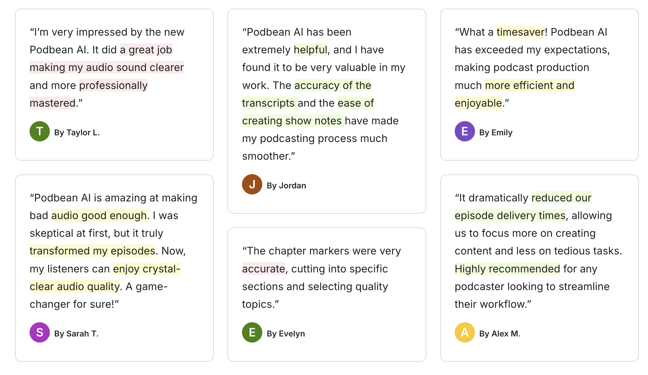This screenshot has width=648, height=375.
Task: Click the highlighted word 'helpful'
Action: pos(310,50)
